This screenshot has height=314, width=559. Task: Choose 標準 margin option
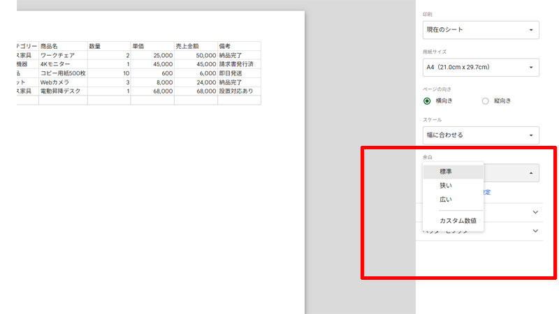tap(453, 172)
